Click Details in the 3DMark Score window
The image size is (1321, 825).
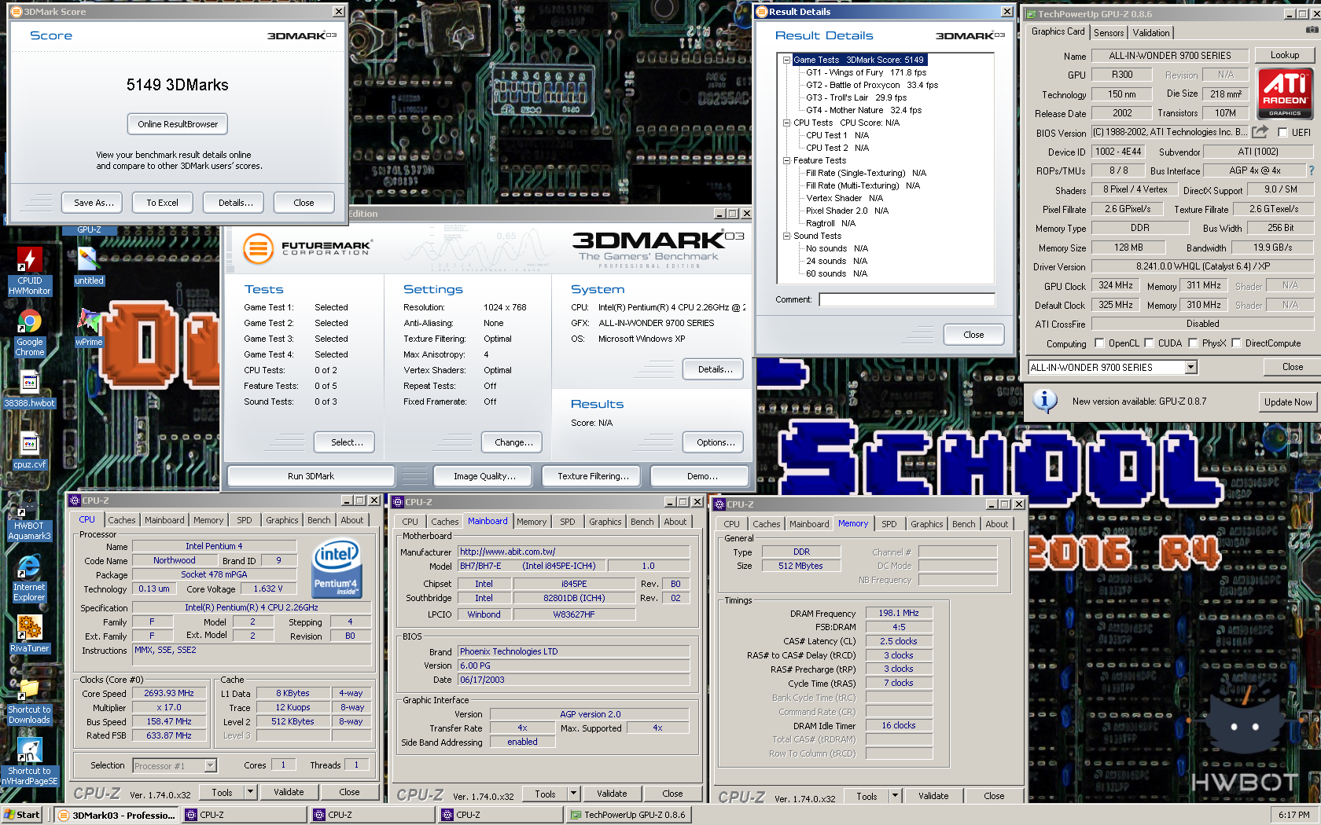[235, 203]
